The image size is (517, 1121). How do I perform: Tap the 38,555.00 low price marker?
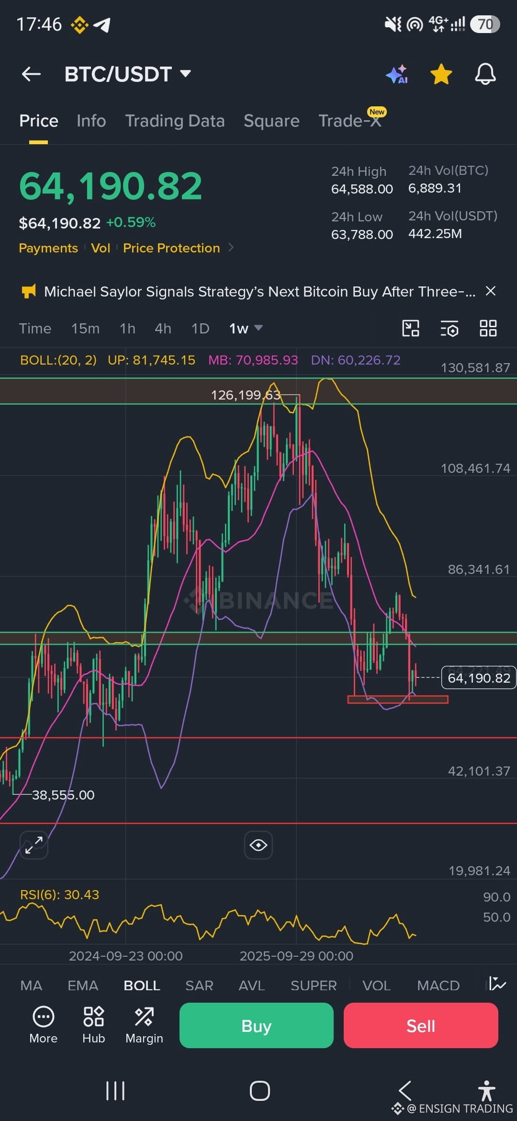click(63, 795)
